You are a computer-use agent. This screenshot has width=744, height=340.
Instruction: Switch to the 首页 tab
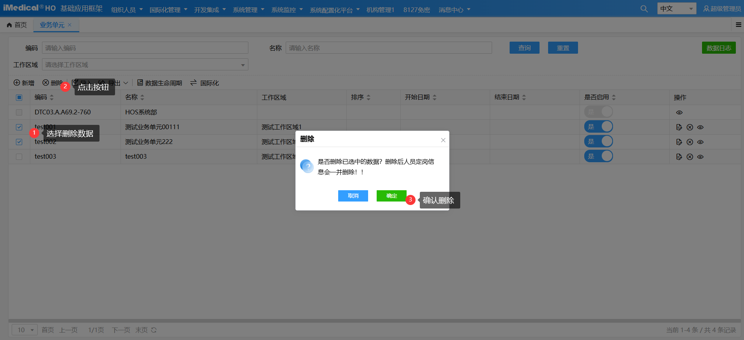pyautogui.click(x=17, y=25)
